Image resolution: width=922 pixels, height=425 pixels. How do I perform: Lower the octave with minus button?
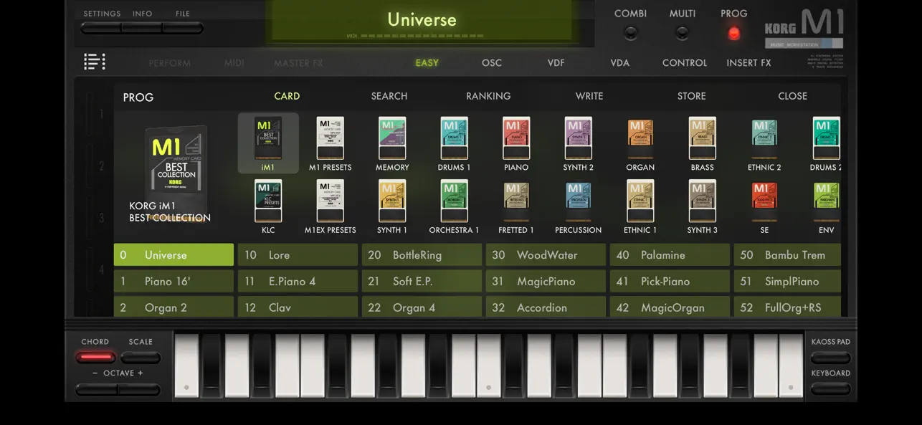pos(97,390)
